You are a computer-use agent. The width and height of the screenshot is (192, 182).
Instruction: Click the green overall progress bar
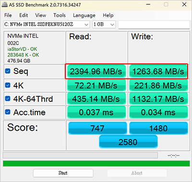[x=96, y=164]
